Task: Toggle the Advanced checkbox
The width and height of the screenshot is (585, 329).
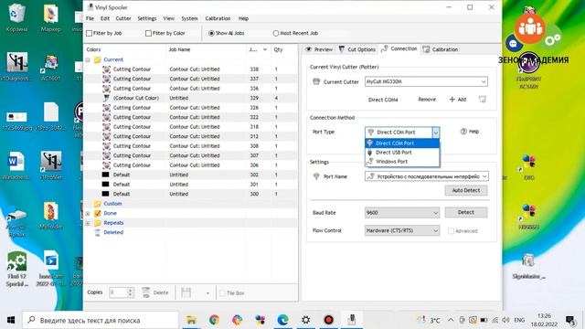Action: (x=451, y=231)
